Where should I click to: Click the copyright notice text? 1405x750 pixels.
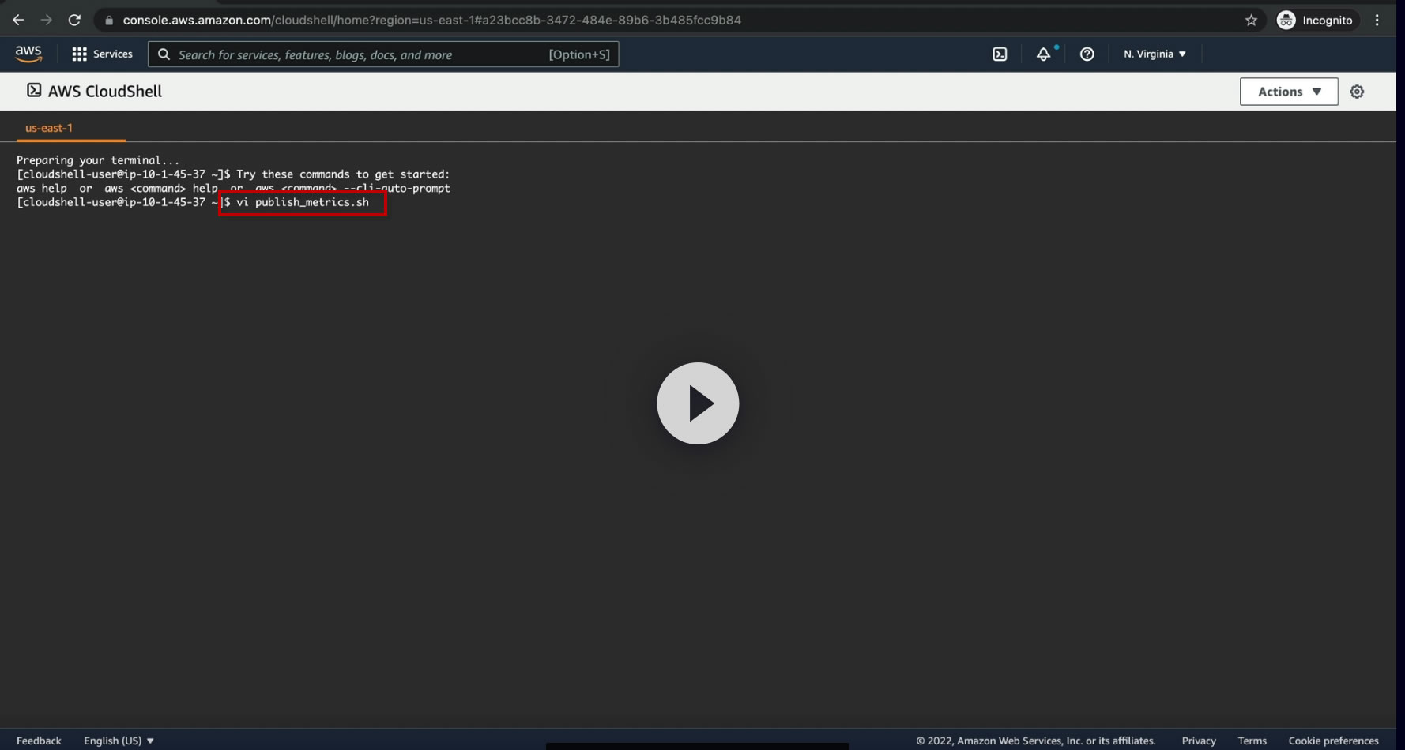1035,741
